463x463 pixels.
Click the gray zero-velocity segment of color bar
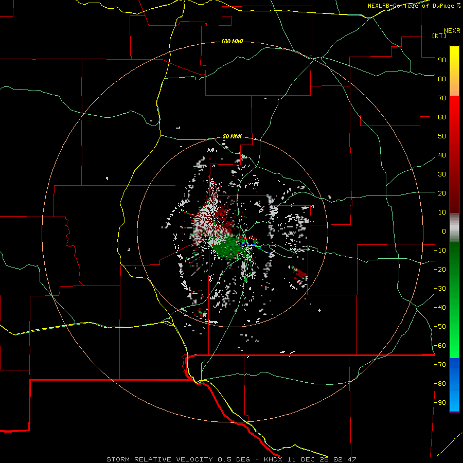click(454, 228)
